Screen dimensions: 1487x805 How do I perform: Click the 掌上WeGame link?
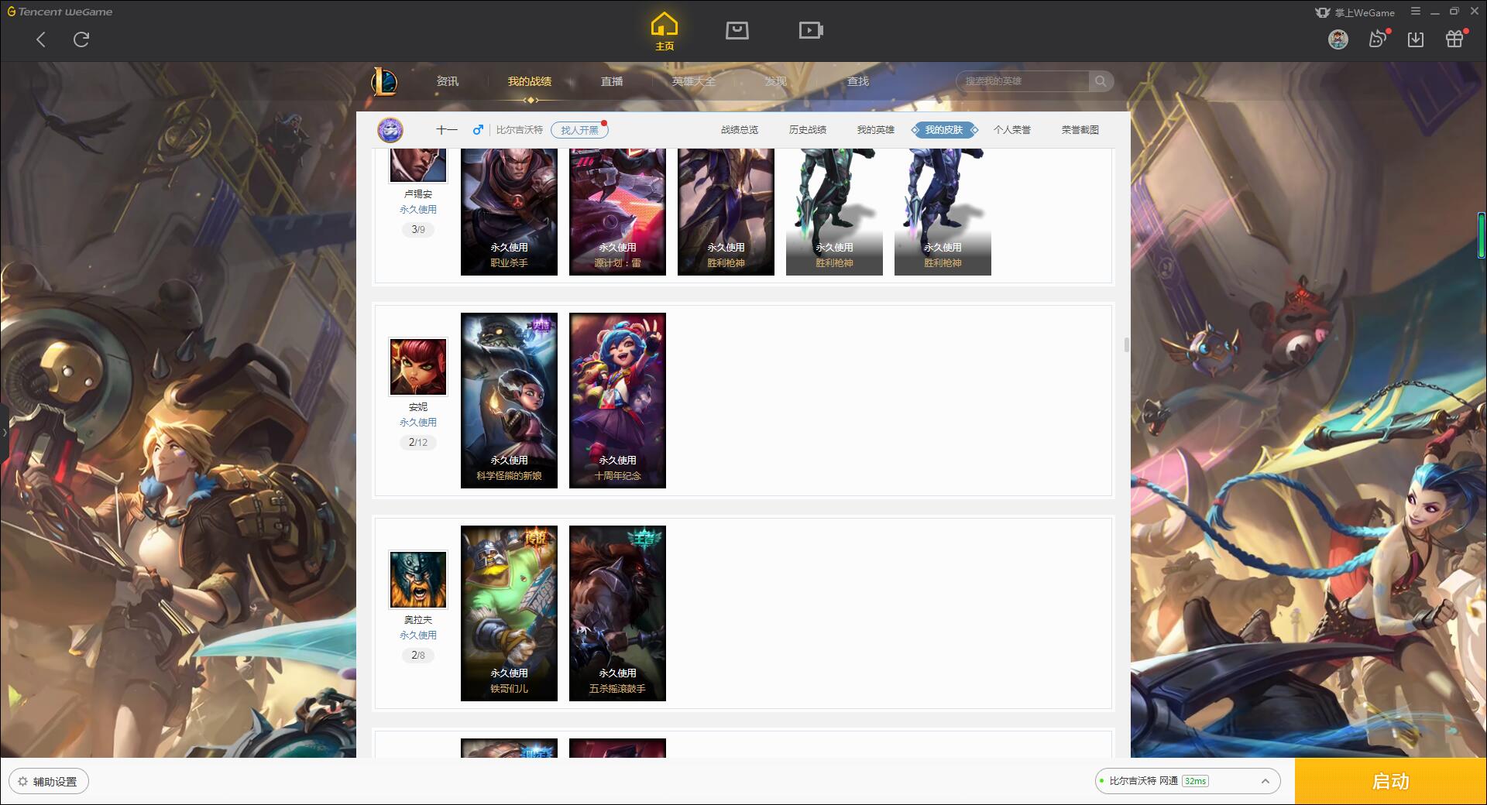pos(1355,12)
